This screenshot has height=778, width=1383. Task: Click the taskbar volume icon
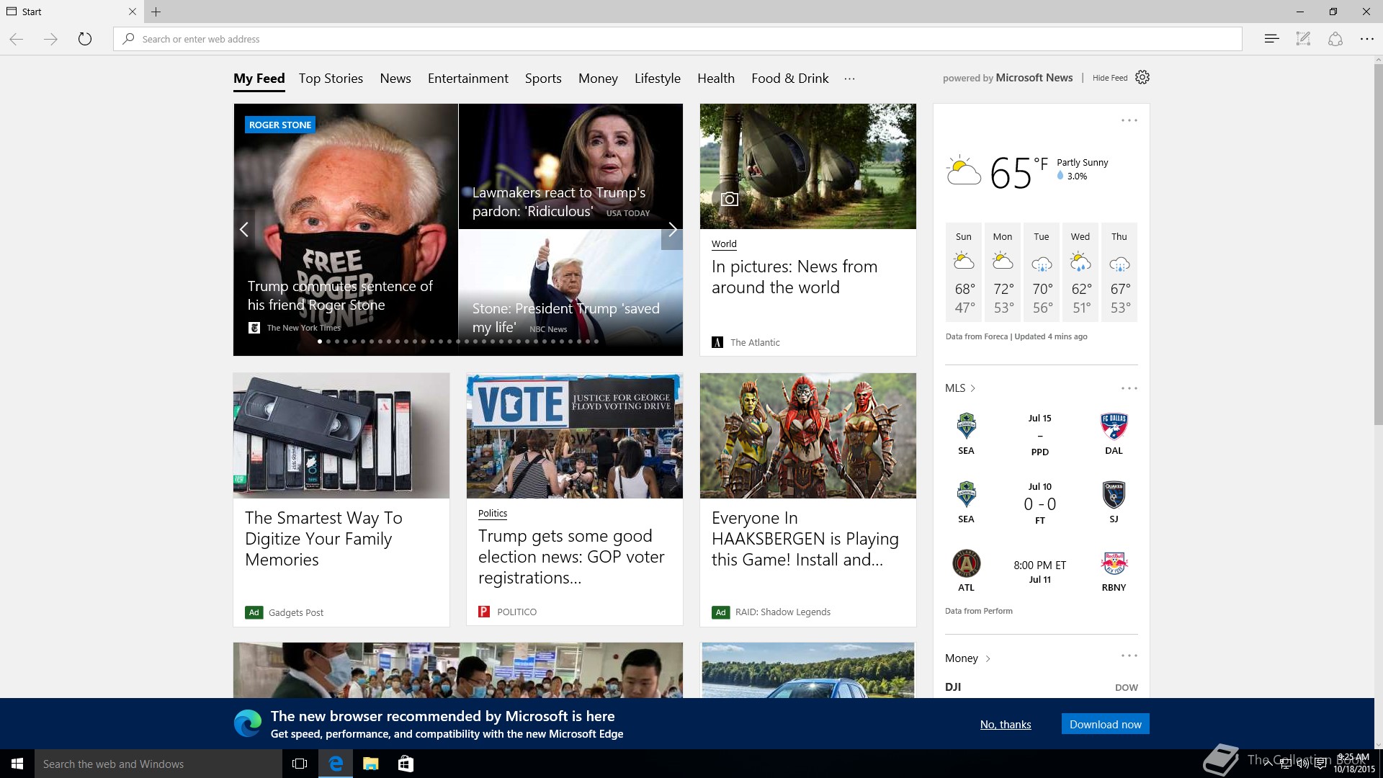pos(1302,764)
